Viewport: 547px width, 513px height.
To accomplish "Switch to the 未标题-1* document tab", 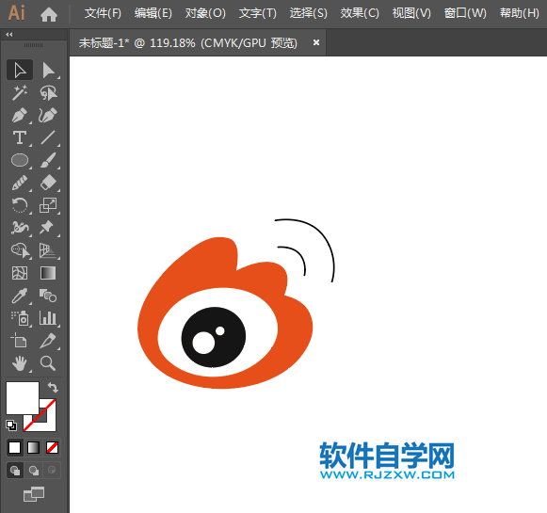I will coord(188,43).
